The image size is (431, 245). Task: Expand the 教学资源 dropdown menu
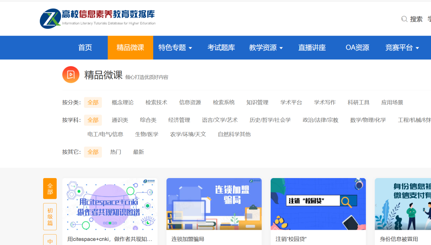click(266, 48)
